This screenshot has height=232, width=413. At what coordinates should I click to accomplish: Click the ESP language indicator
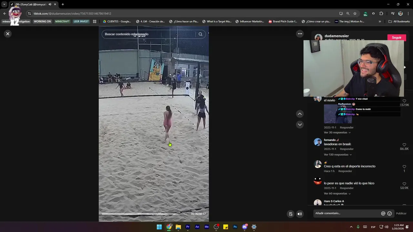tap(373, 227)
